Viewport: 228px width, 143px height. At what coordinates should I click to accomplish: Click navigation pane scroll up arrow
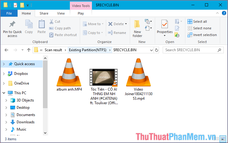point(45,58)
